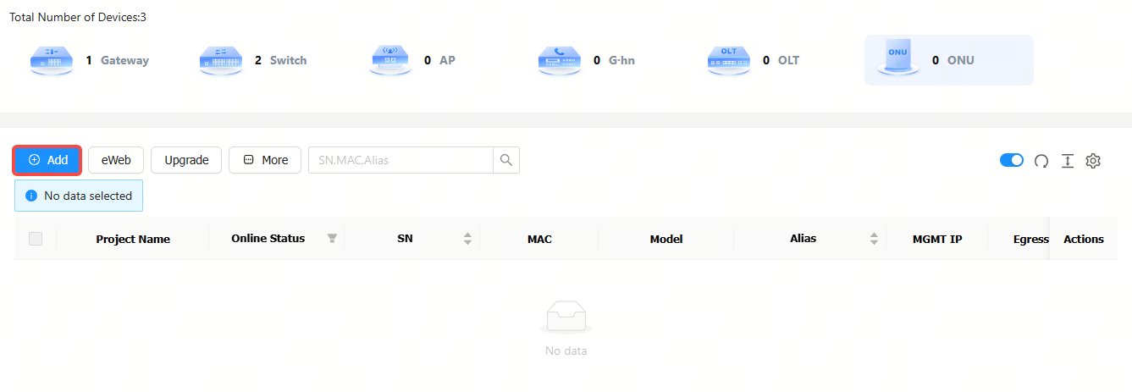Click the Add button
Screen dimensions: 1132x392
click(47, 160)
